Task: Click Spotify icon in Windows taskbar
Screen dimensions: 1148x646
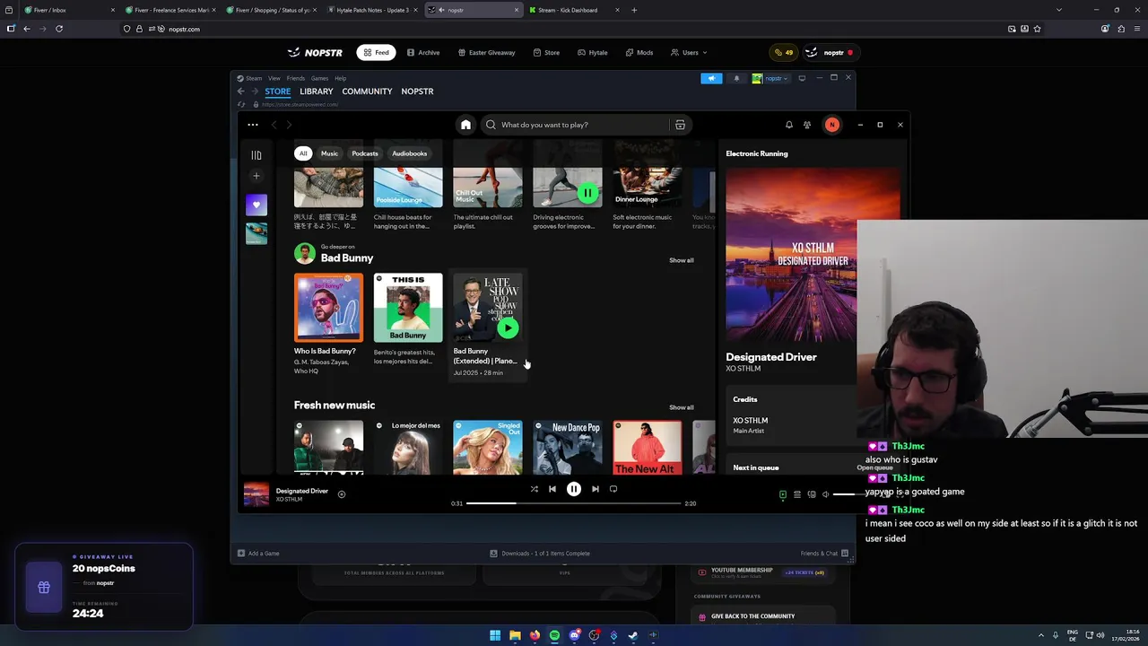Action: (x=554, y=635)
